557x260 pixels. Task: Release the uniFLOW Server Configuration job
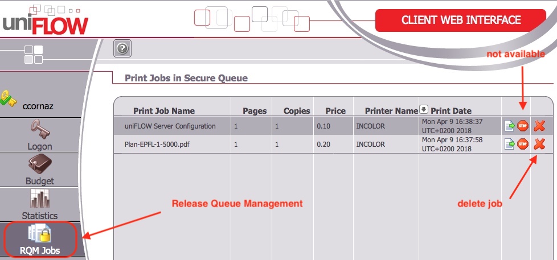(510, 126)
